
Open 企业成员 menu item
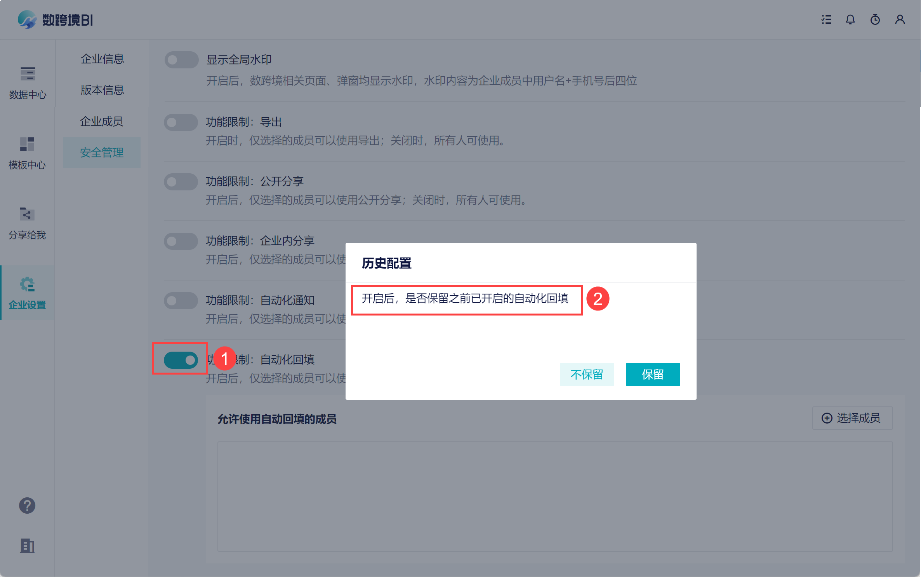point(102,122)
